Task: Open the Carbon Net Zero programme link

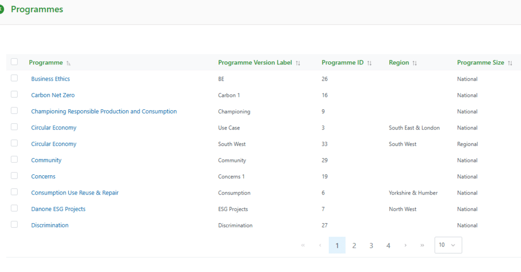Action: point(53,95)
